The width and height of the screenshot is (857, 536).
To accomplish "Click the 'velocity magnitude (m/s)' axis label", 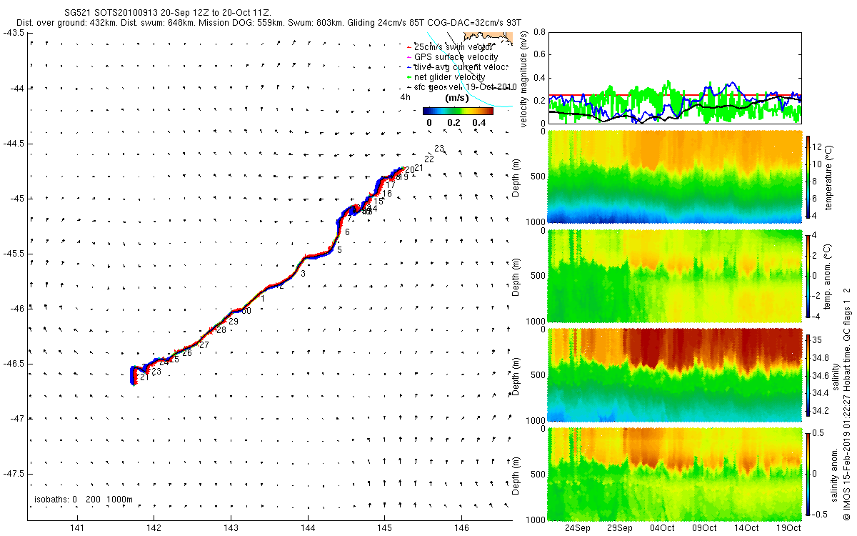I will pos(524,78).
